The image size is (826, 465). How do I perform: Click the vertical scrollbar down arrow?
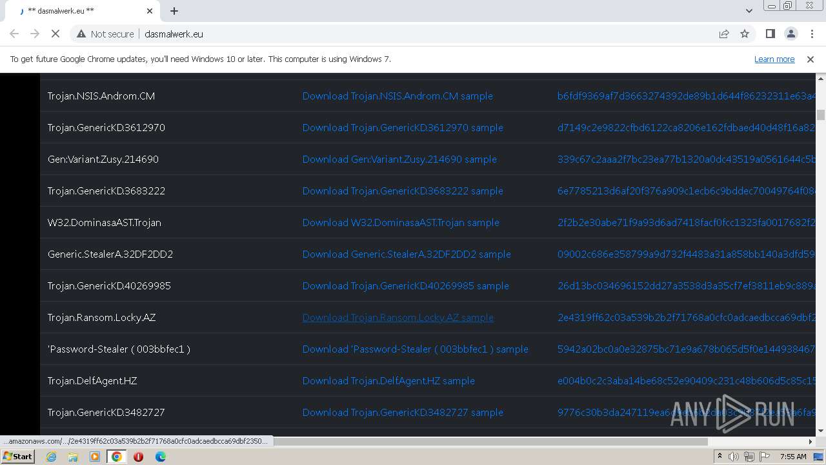[821, 431]
